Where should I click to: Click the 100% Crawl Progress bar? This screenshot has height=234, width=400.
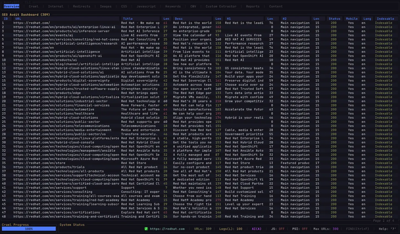click(x=29, y=229)
